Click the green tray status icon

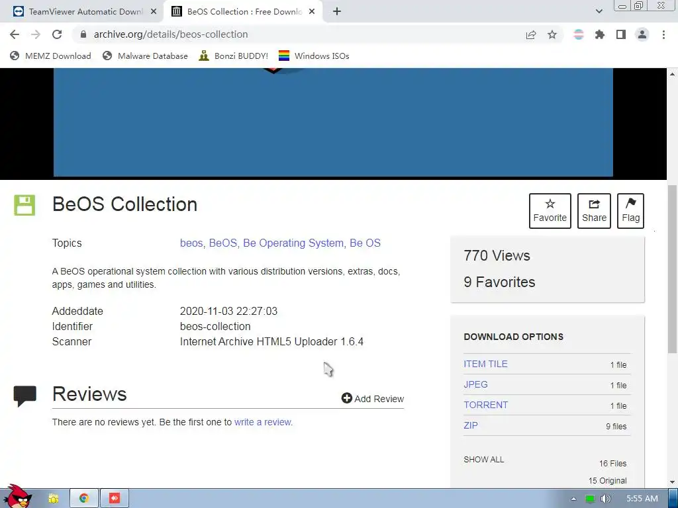click(590, 499)
